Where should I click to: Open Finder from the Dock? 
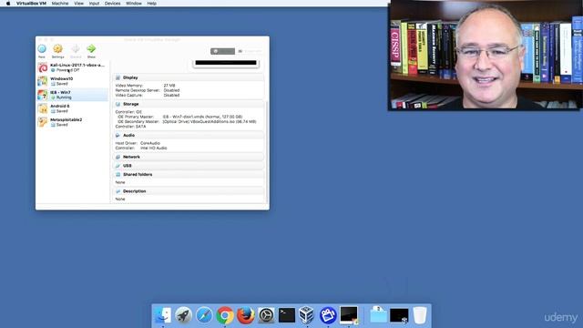163,315
